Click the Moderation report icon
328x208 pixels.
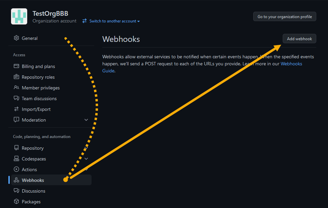(x=16, y=120)
